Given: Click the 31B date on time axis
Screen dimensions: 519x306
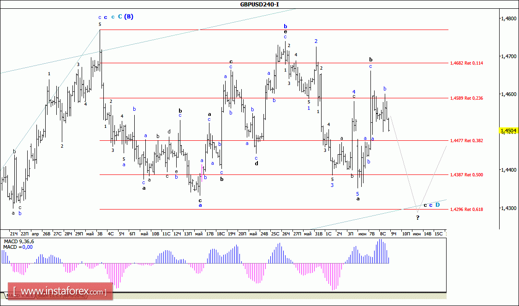Looking at the screenshot, I should pyautogui.click(x=318, y=234).
